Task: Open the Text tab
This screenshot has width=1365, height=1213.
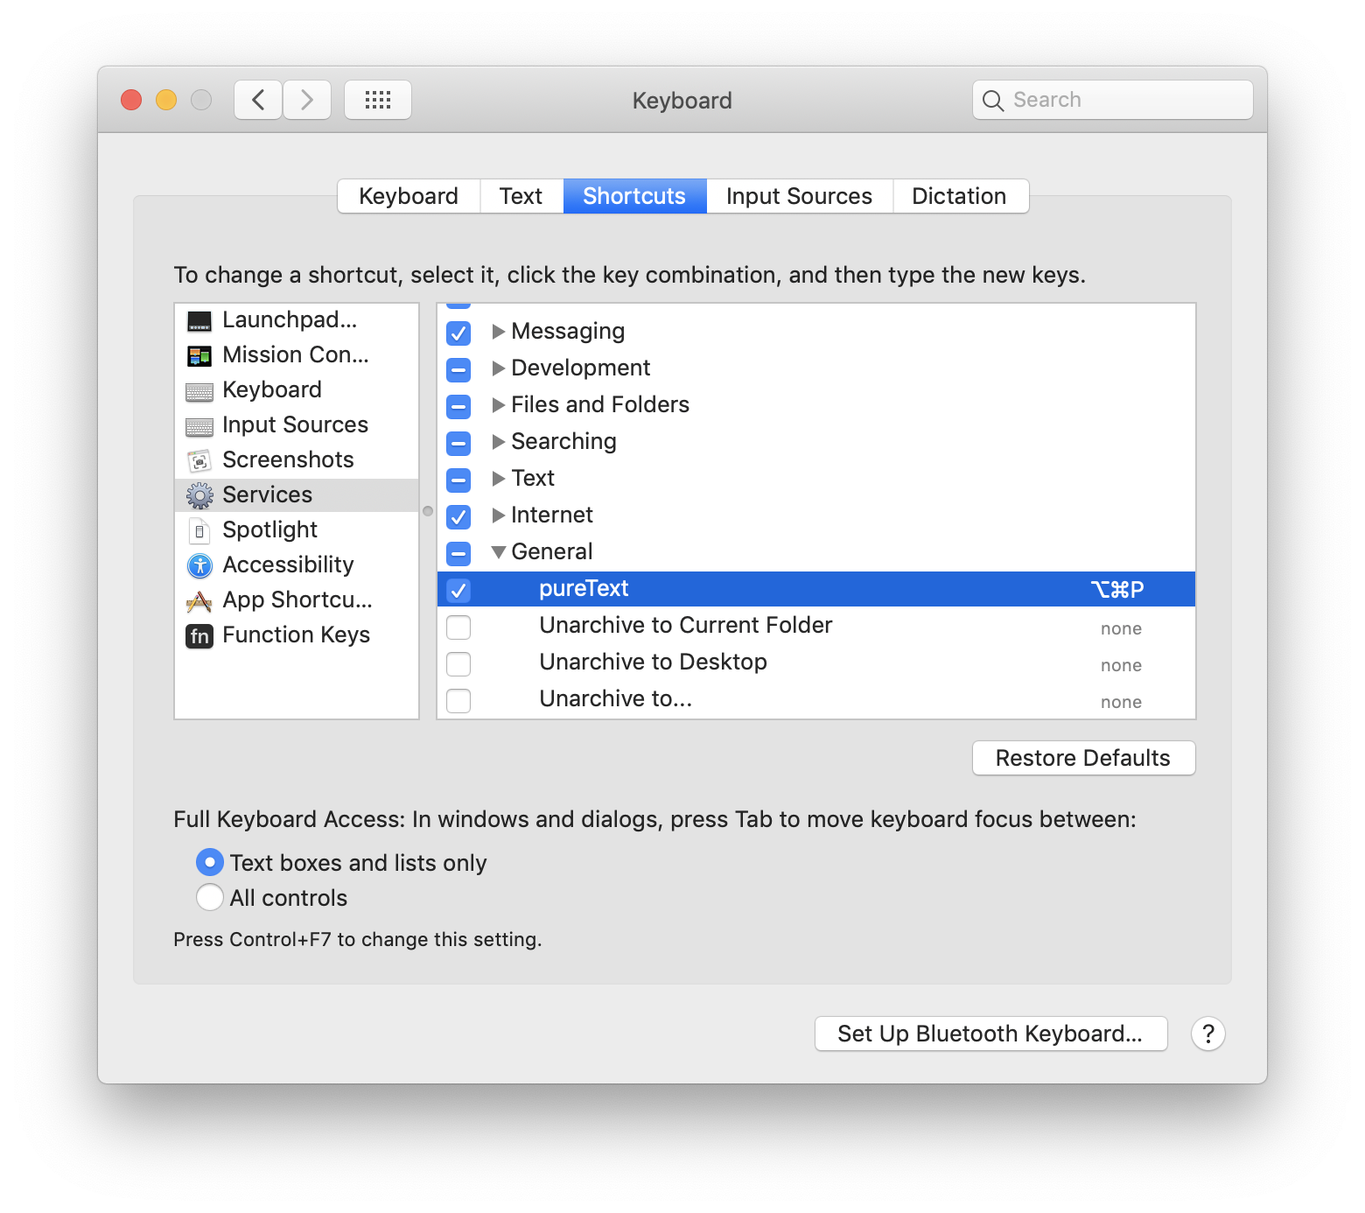Action: click(x=521, y=196)
